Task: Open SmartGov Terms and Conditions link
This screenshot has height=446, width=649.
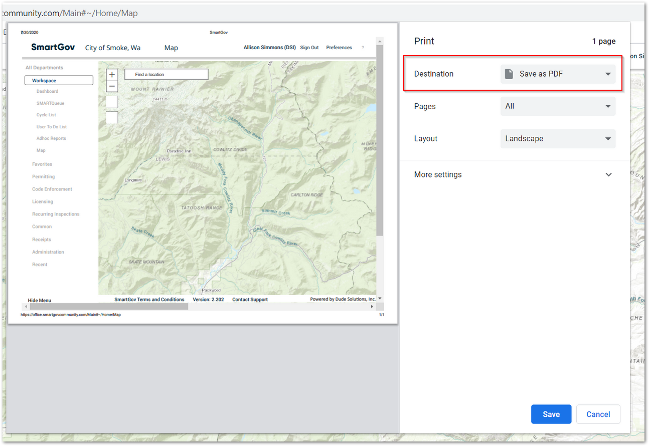Action: (149, 300)
